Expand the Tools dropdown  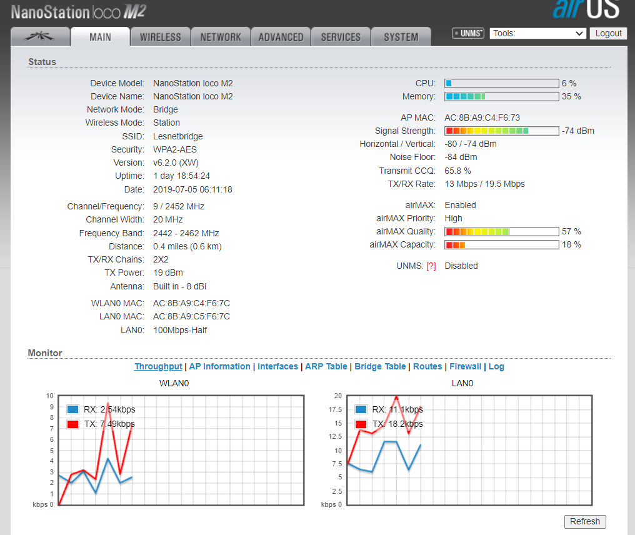pos(537,33)
